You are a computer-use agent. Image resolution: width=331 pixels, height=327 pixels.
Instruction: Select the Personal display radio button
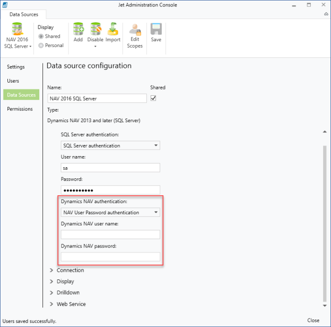tap(41, 46)
